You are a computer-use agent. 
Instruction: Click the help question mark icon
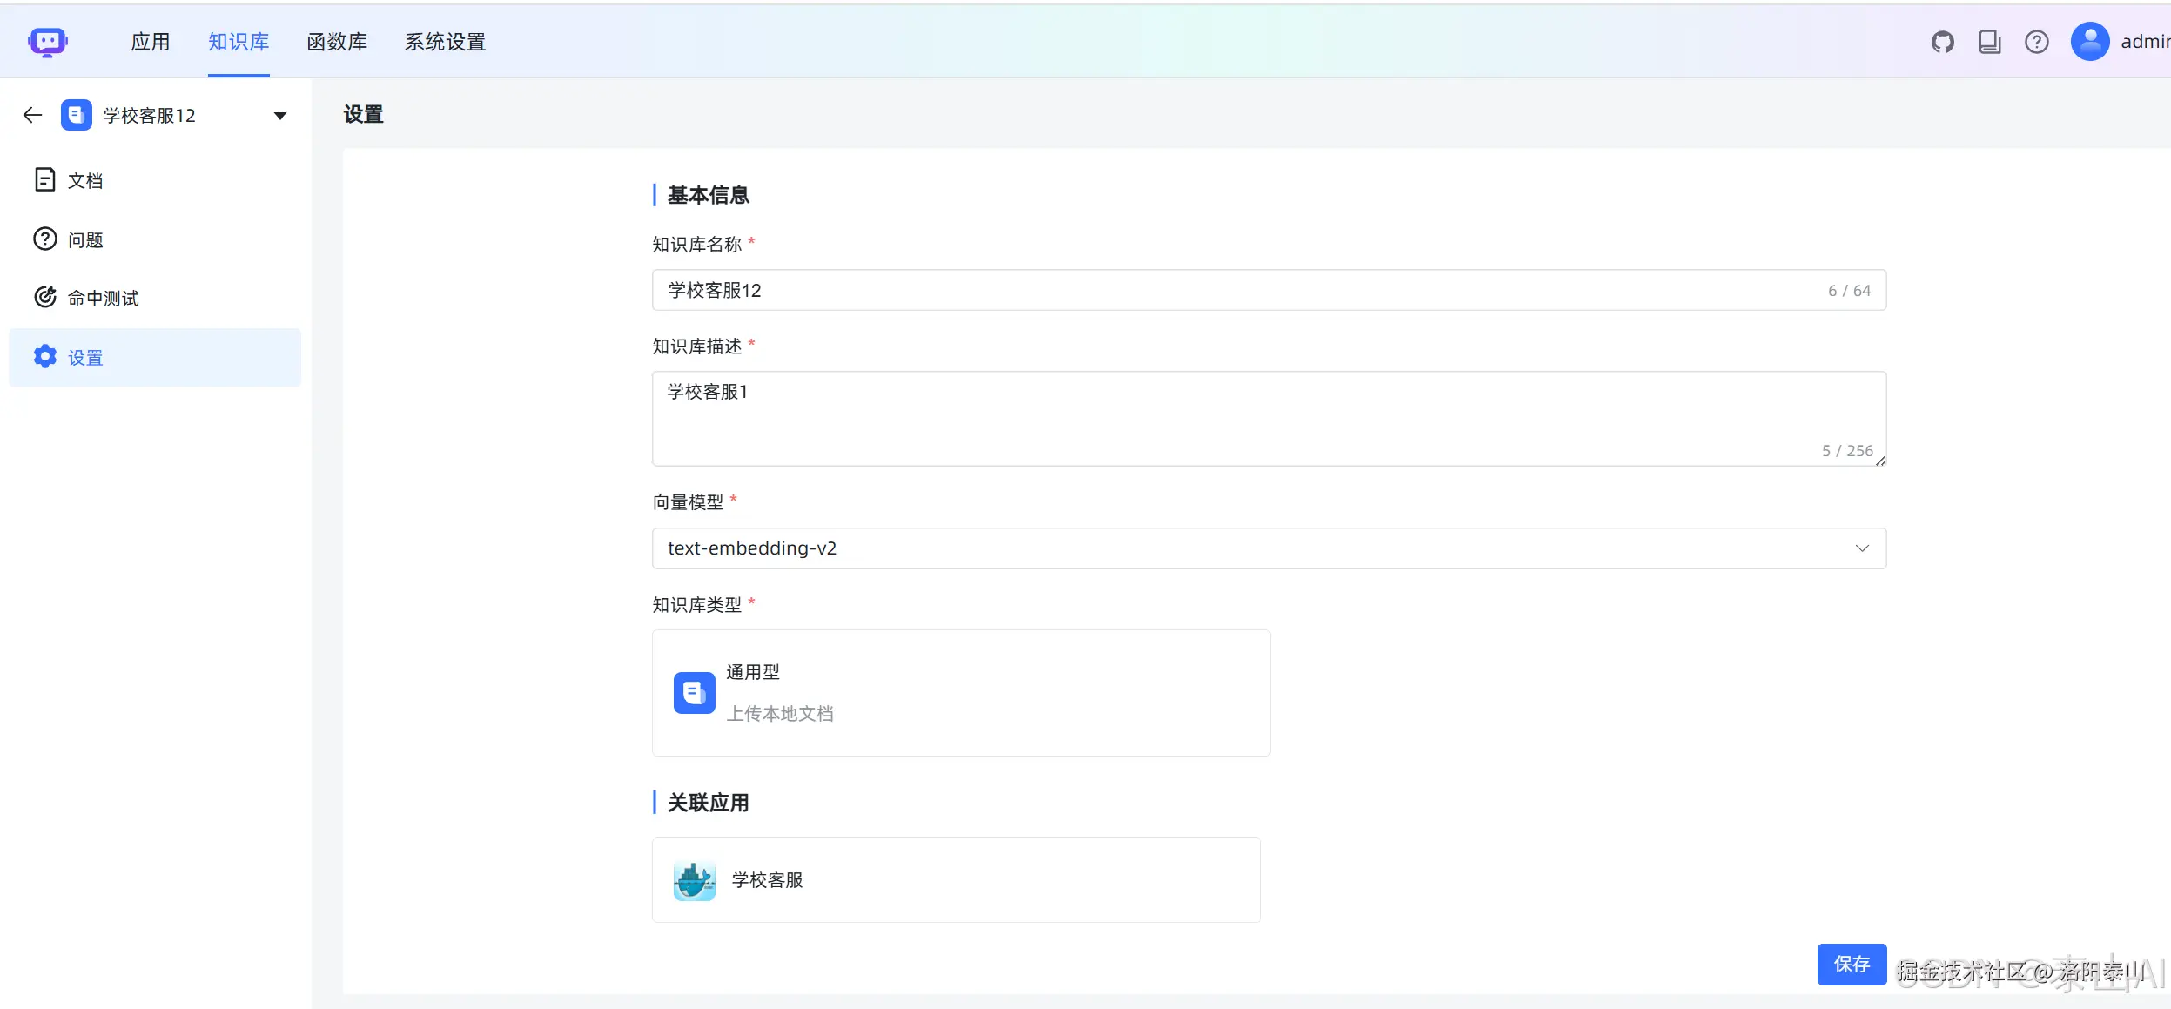2037,41
